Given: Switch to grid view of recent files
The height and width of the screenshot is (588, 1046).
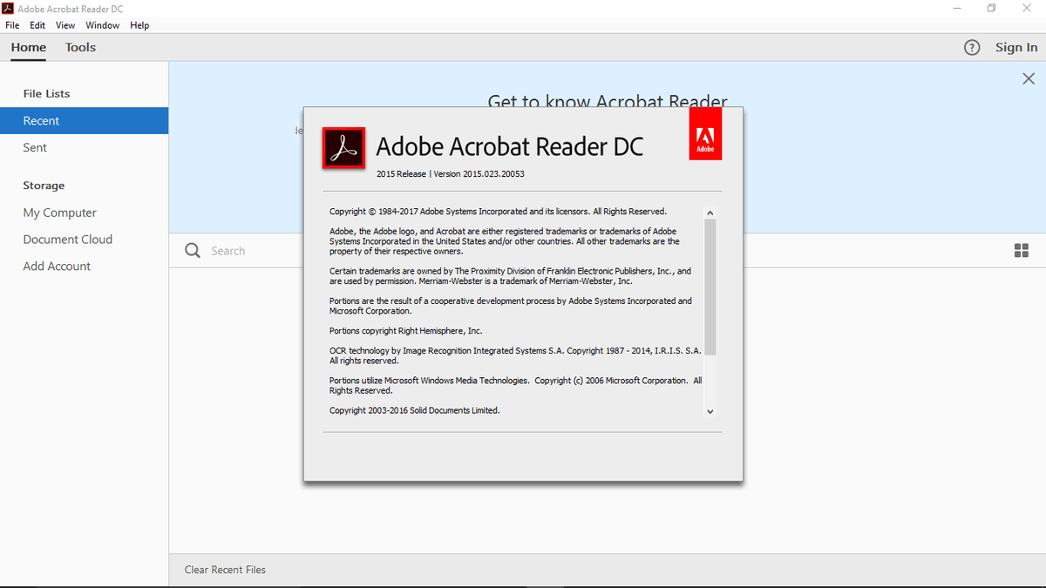Looking at the screenshot, I should coord(1022,251).
